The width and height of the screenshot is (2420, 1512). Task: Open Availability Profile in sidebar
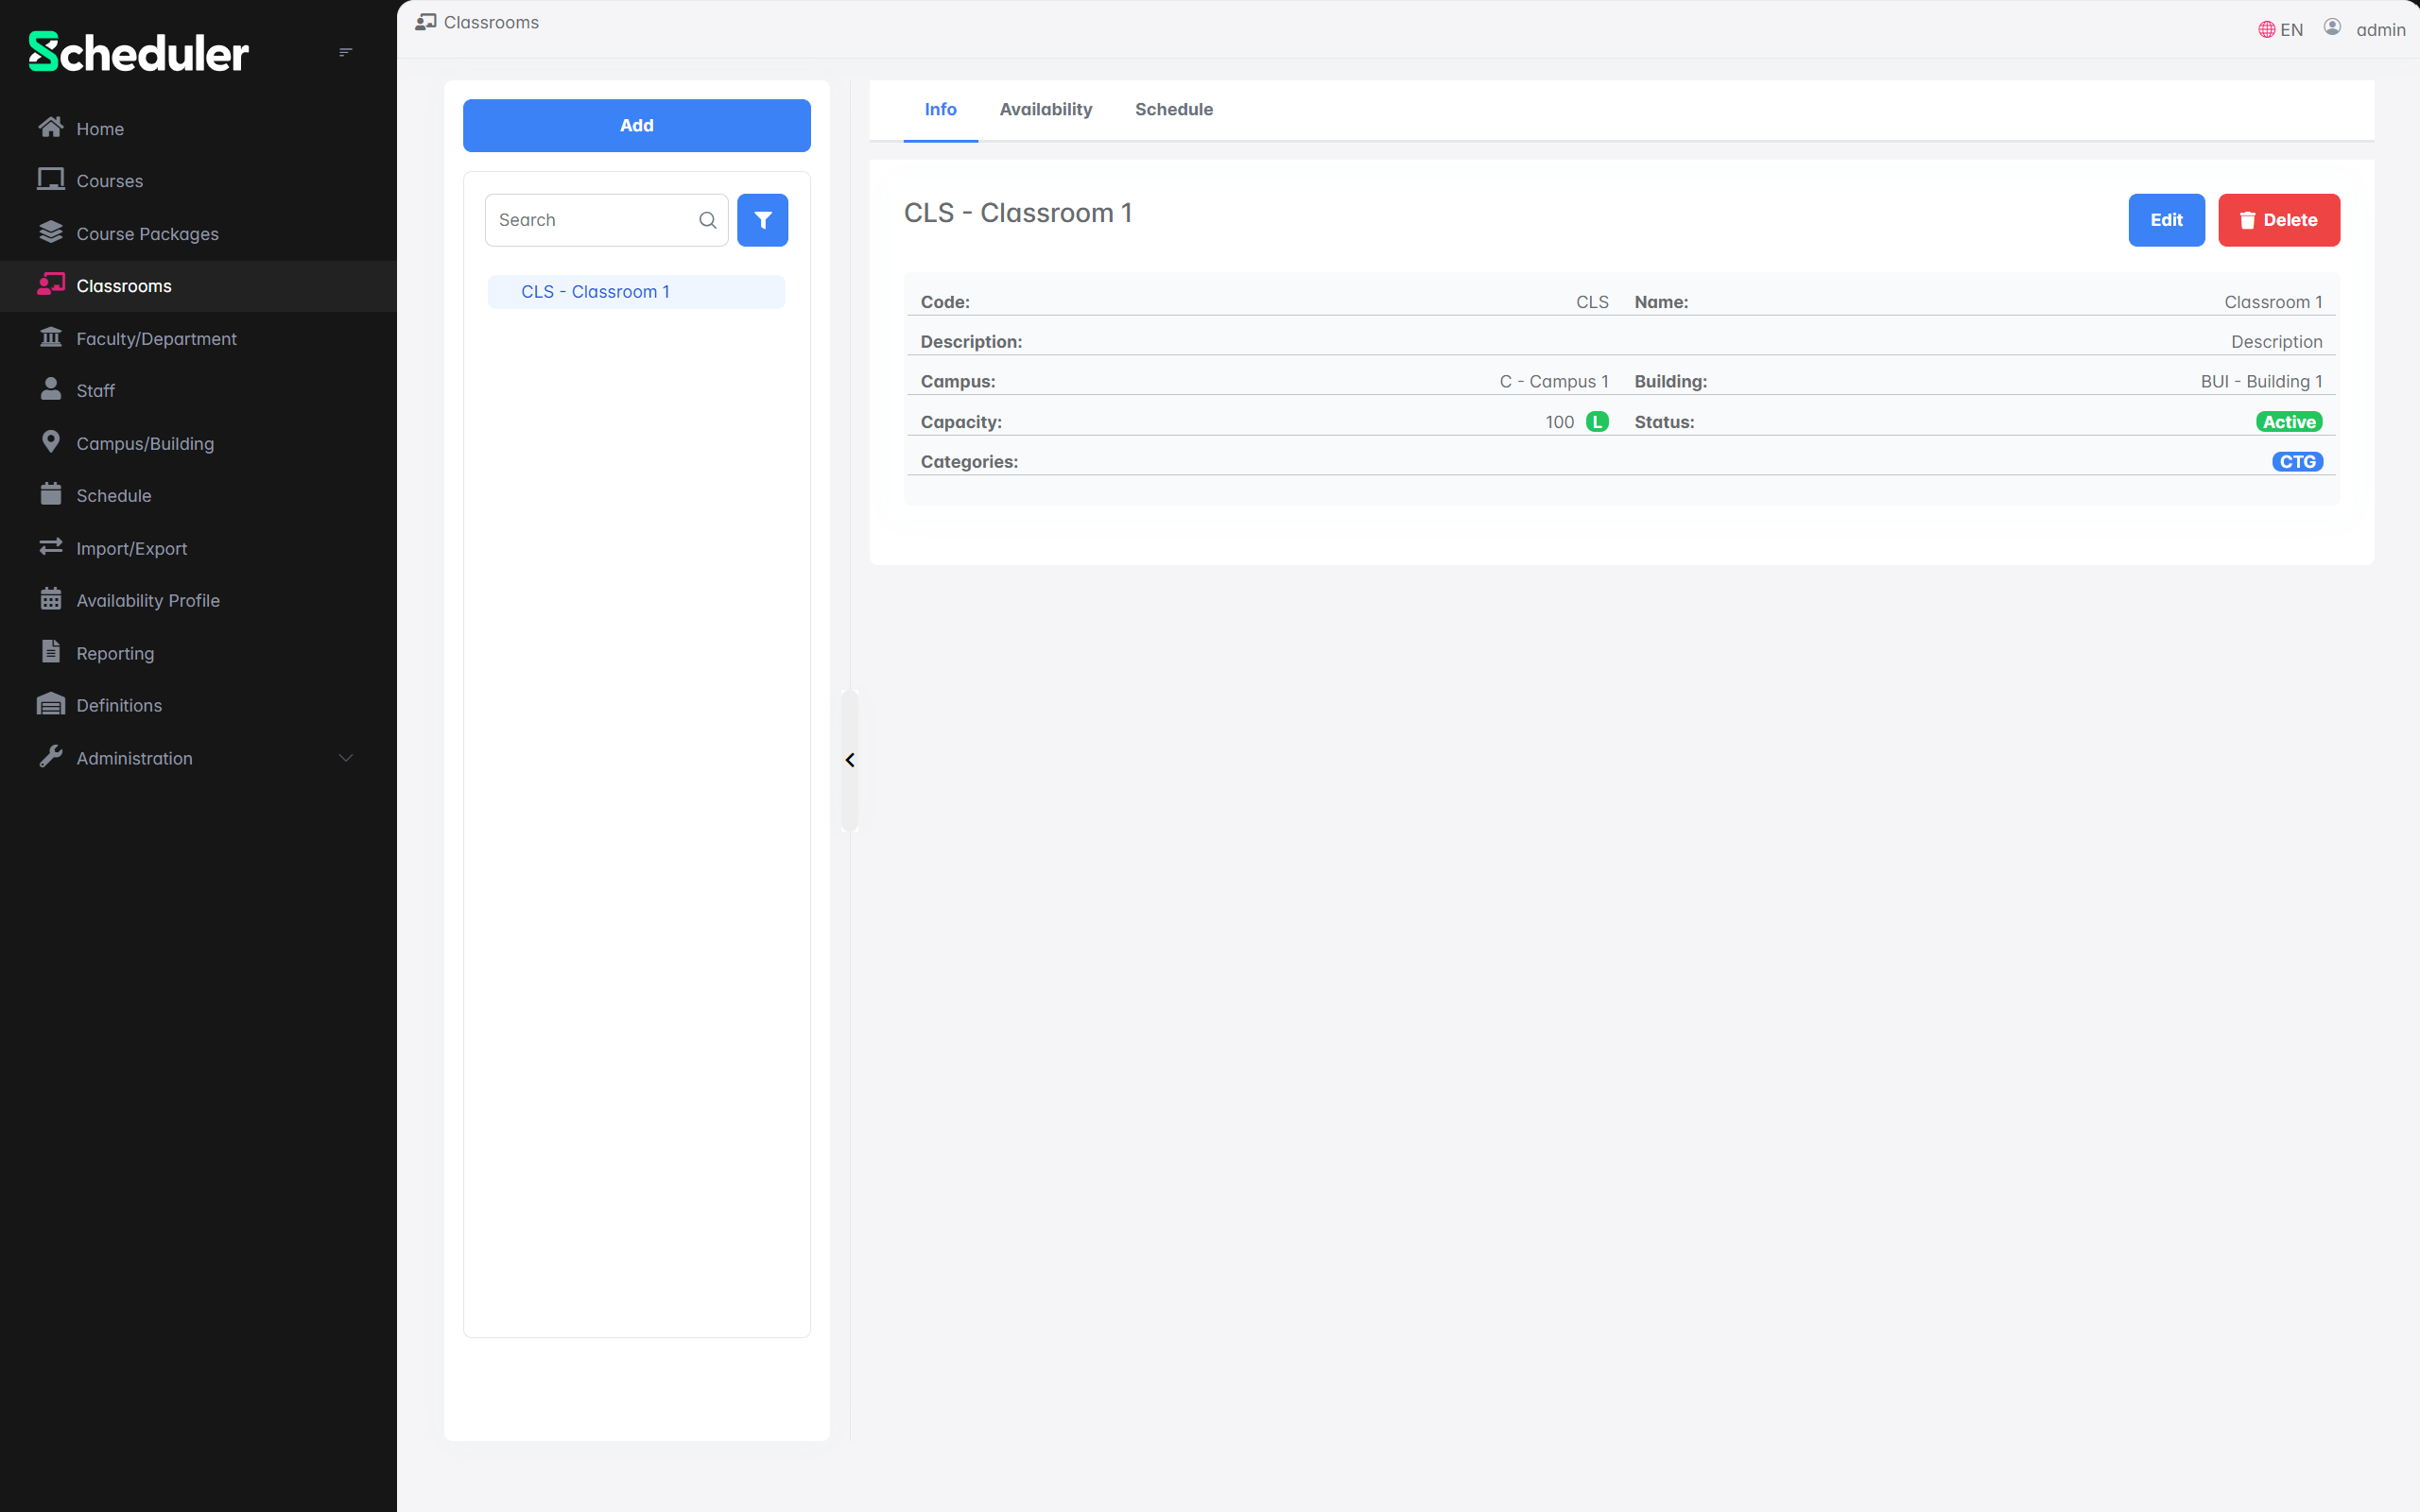coord(148,601)
